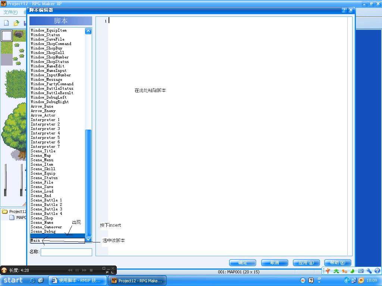Select the Main script in list
This screenshot has width=382, height=286.
point(58,240)
